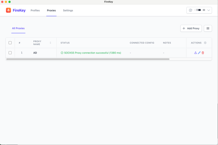Click the horizontal table scrollbar
Viewport: 218px width, 145px height.
(x=87, y=59)
